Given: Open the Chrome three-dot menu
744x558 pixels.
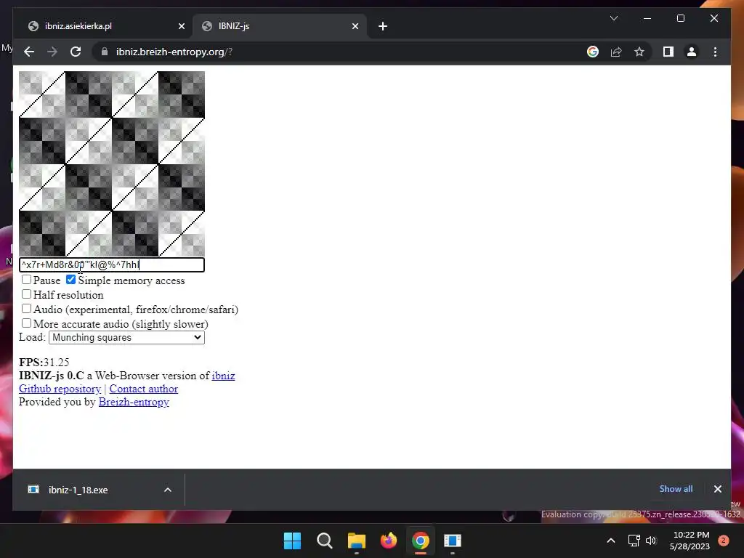Looking at the screenshot, I should tap(715, 52).
